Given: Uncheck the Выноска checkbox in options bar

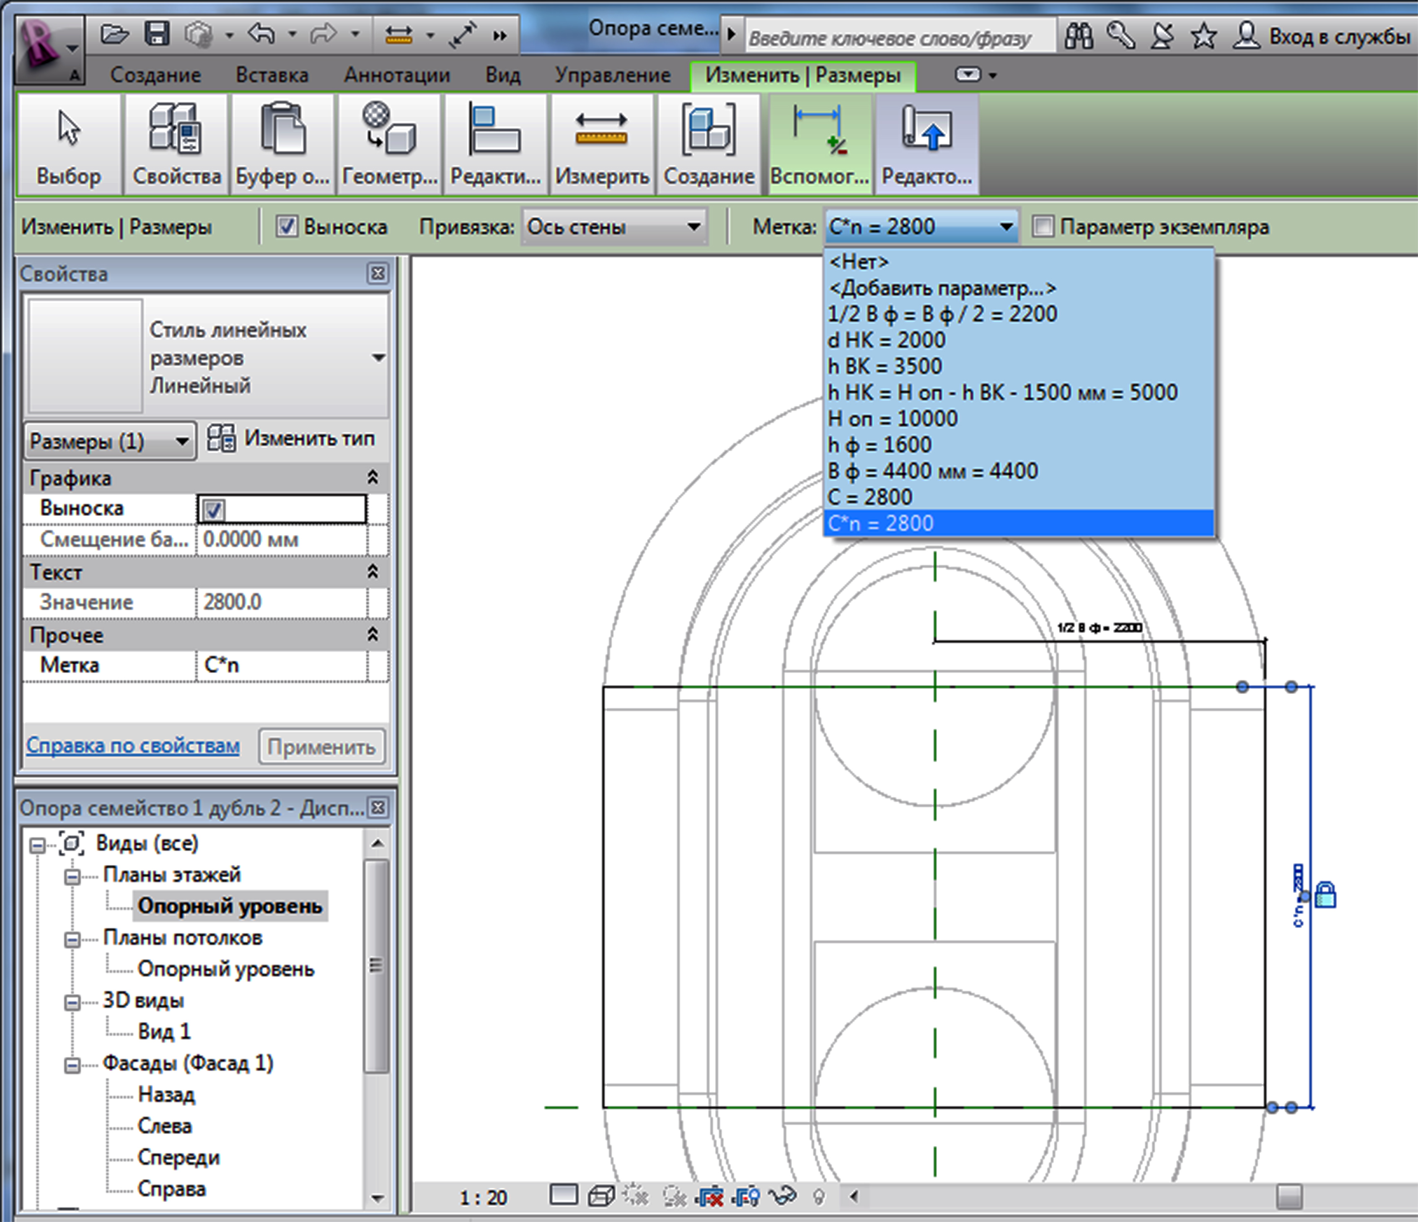Looking at the screenshot, I should 286,227.
